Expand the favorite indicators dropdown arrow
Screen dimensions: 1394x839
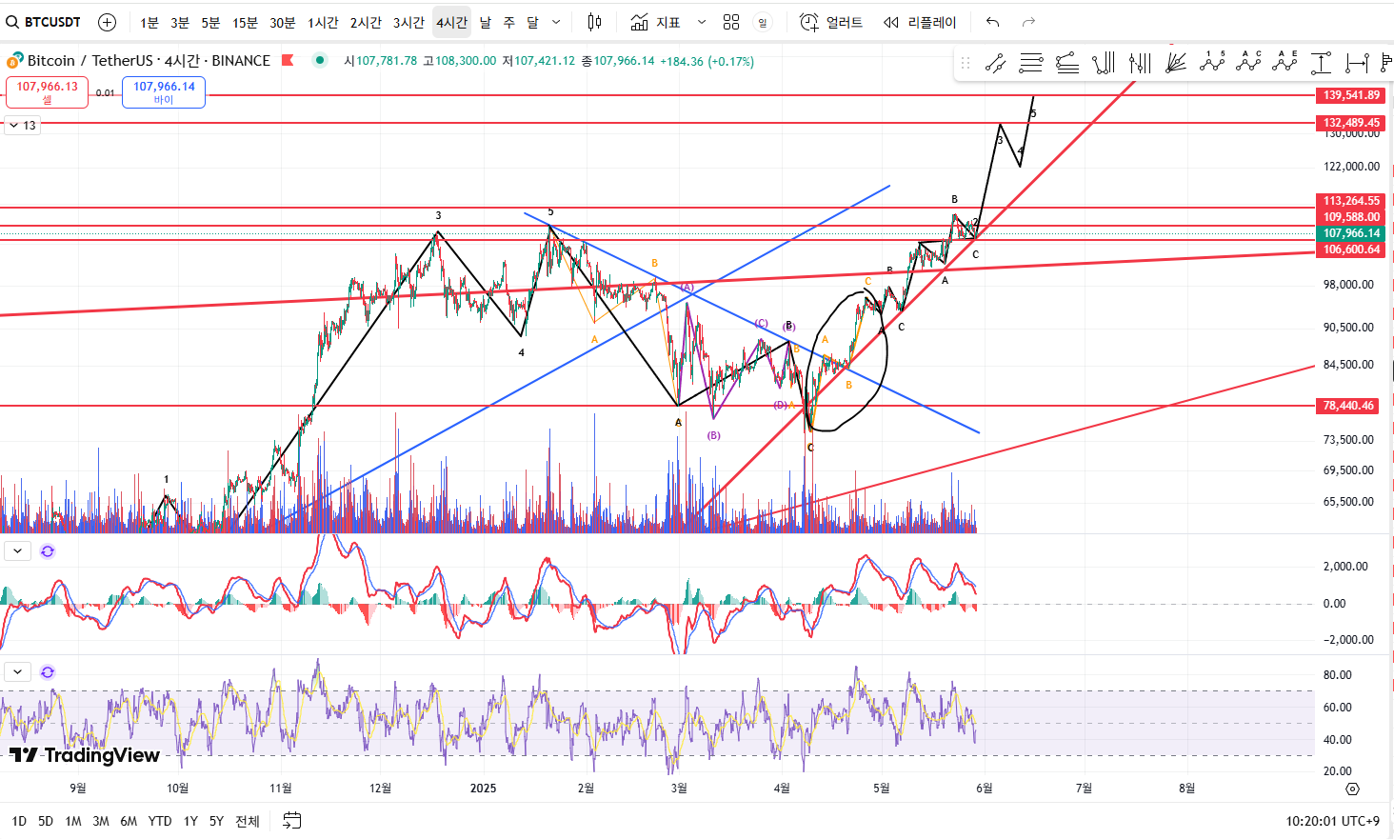pyautogui.click(x=702, y=22)
